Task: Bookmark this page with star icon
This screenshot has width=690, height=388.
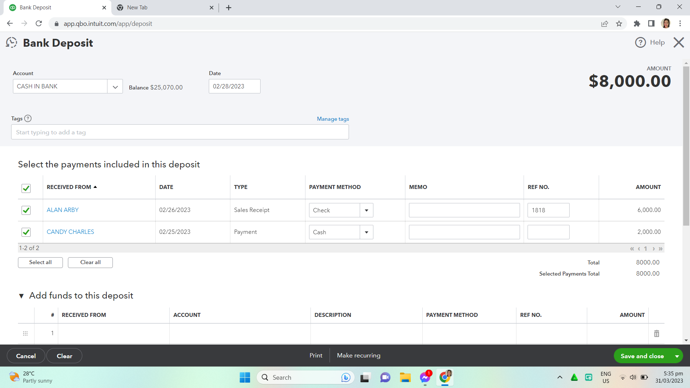Action: pyautogui.click(x=619, y=23)
